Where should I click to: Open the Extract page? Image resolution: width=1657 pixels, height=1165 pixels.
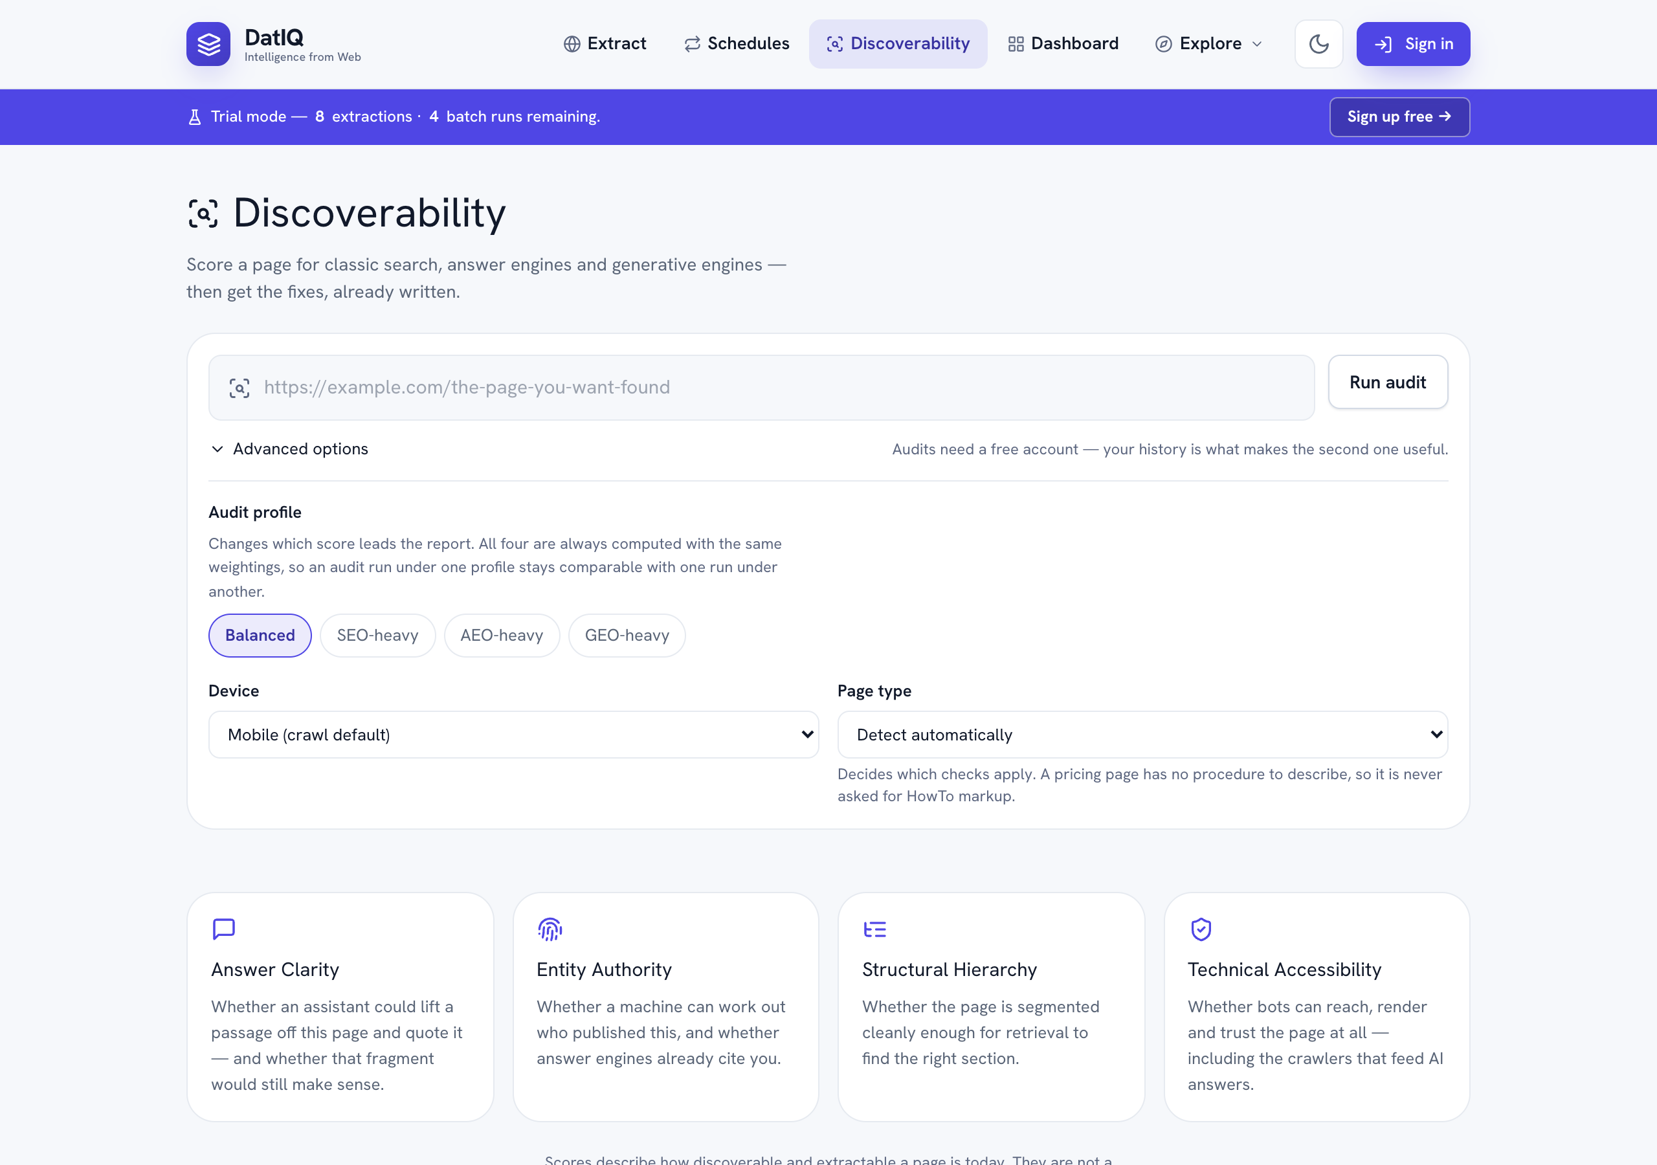pyautogui.click(x=605, y=44)
